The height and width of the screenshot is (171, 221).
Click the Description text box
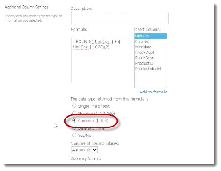[120, 18]
